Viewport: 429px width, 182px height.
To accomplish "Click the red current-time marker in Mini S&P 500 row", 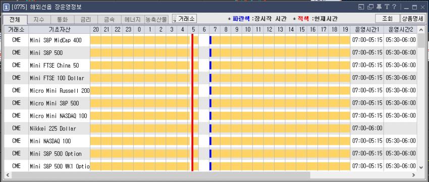I will [192, 53].
